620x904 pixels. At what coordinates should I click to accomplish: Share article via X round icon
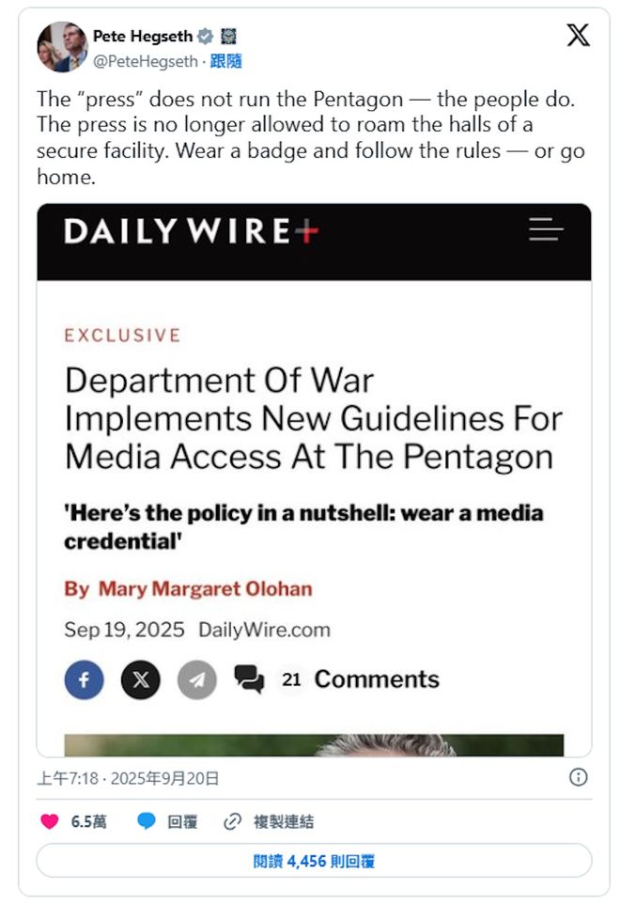(141, 679)
